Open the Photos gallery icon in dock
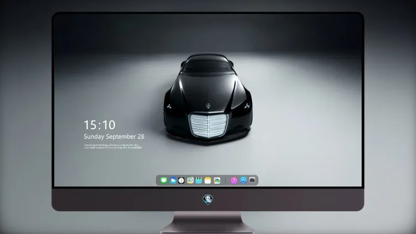The height and width of the screenshot is (234, 416). click(217, 180)
